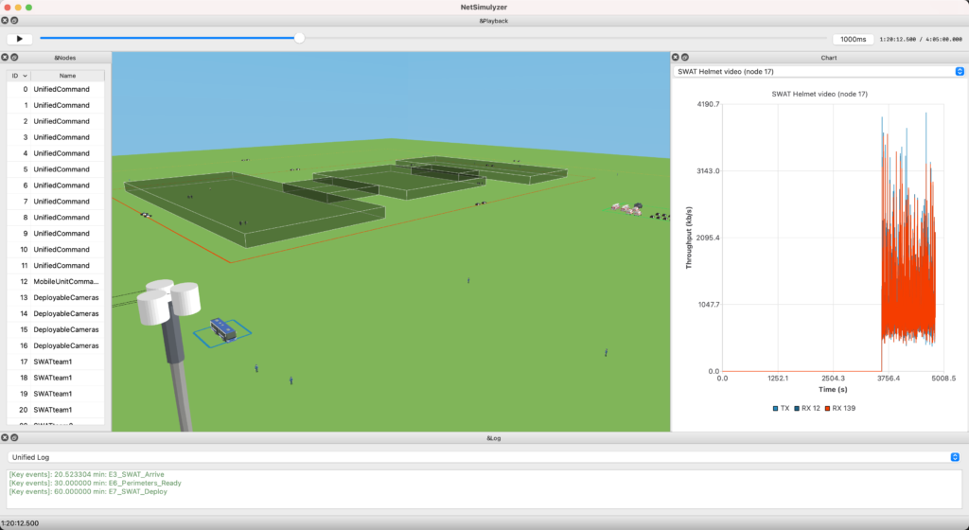This screenshot has width=969, height=530.
Task: Click the playback timeline slider handle
Action: click(299, 38)
